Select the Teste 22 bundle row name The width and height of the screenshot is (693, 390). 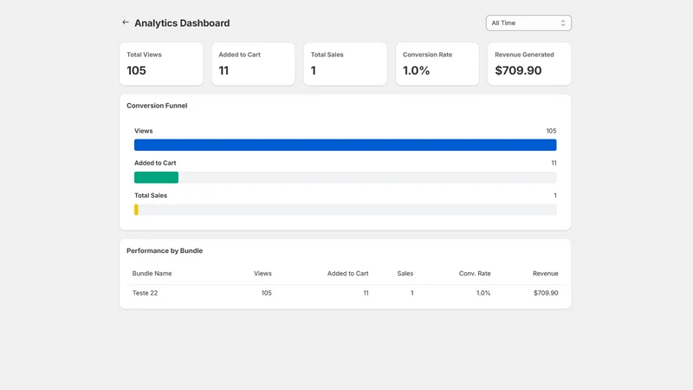(145, 293)
